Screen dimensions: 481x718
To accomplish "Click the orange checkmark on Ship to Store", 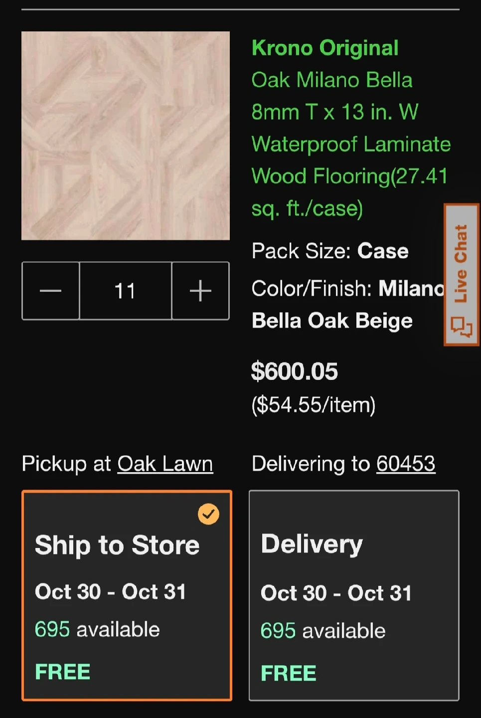I will pyautogui.click(x=208, y=514).
